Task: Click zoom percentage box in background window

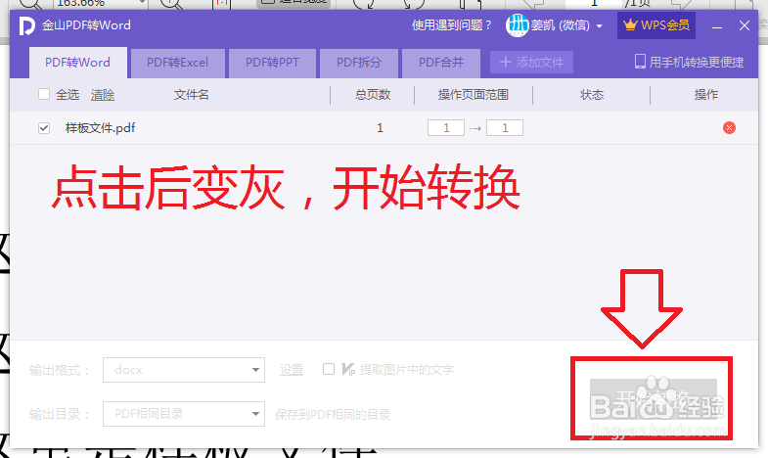Action: tap(101, 3)
